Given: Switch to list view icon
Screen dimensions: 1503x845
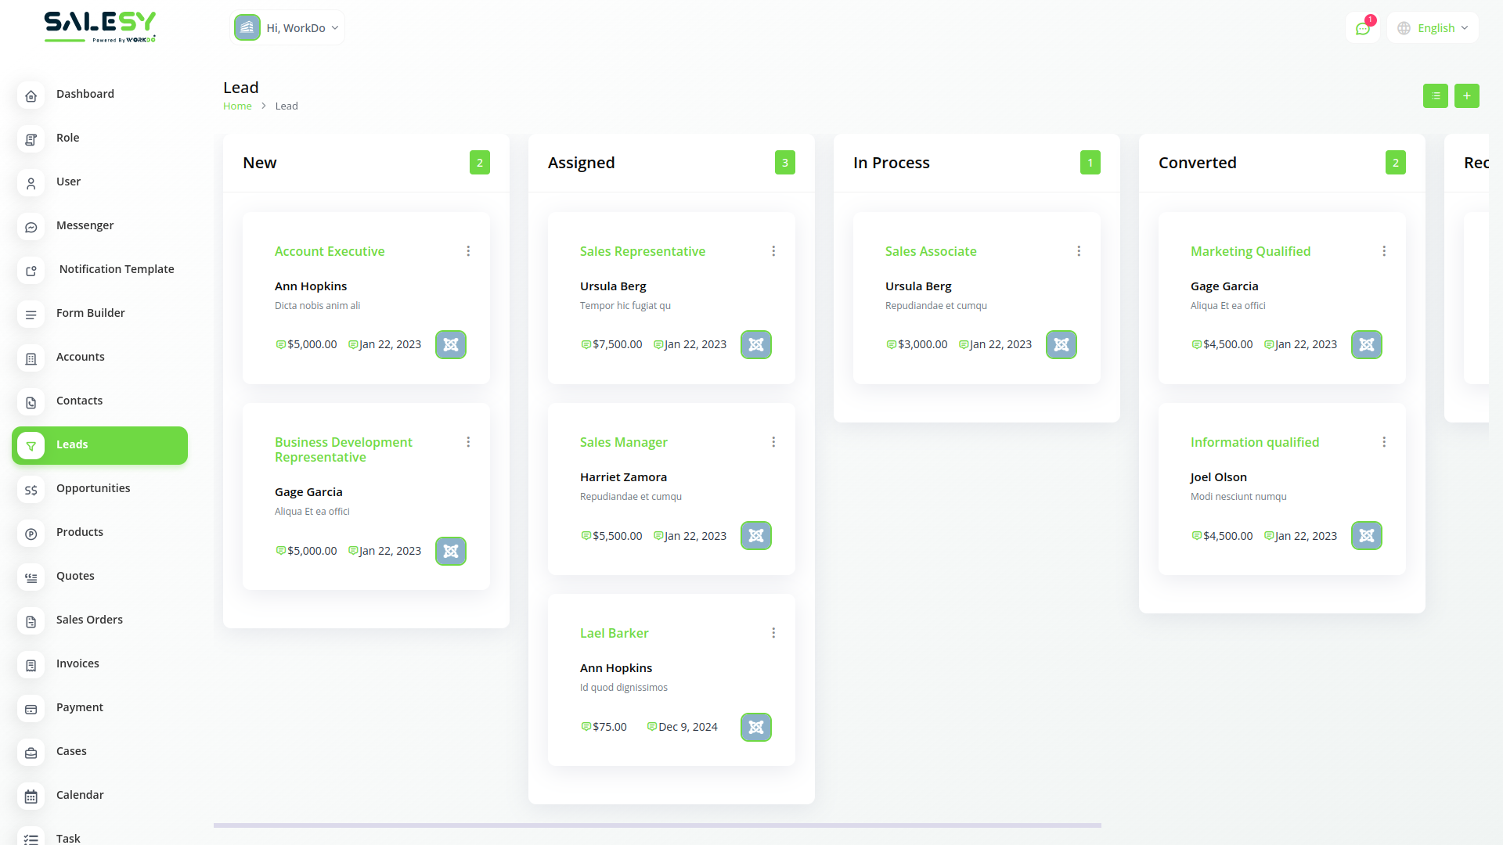Looking at the screenshot, I should coord(1435,95).
